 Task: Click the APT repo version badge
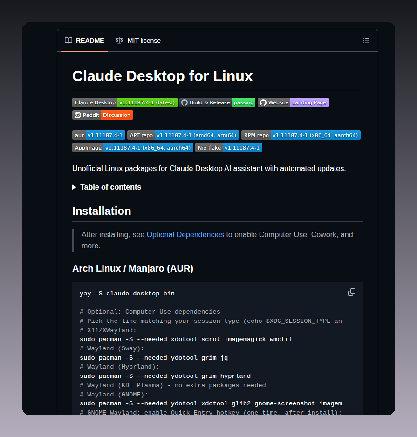pyautogui.click(x=183, y=135)
